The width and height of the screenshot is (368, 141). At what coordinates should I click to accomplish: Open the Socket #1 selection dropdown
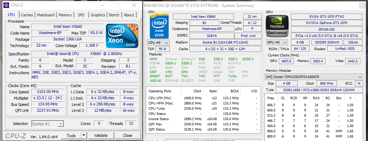[x=48, y=124]
